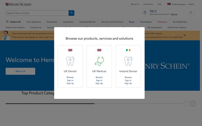The width and height of the screenshot is (202, 126).
Task: Open the Help link
Action: pyautogui.click(x=159, y=4)
